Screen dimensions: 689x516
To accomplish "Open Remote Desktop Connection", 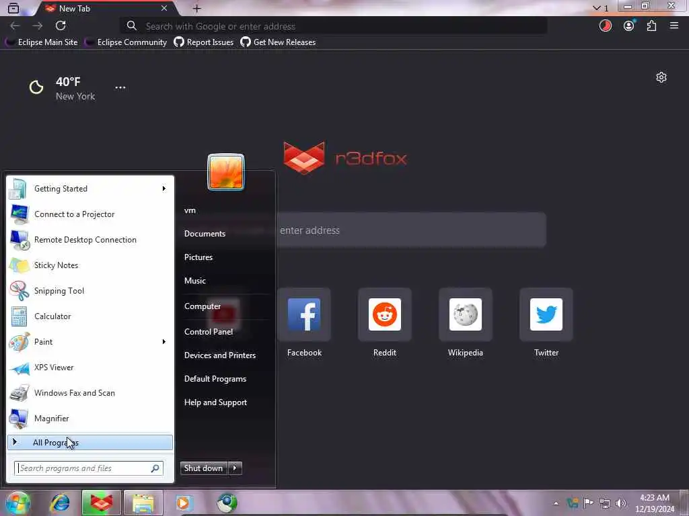I will click(x=90, y=240).
